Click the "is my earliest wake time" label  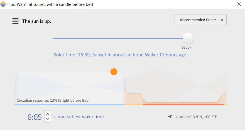point(79,117)
